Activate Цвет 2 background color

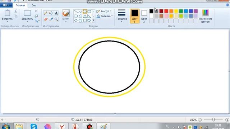(144, 16)
